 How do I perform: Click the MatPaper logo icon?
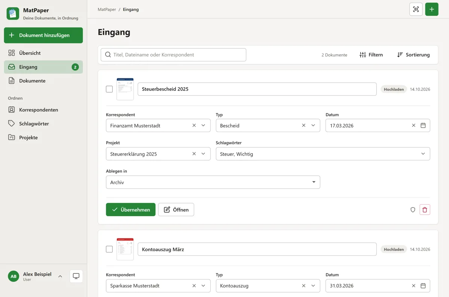(x=13, y=13)
